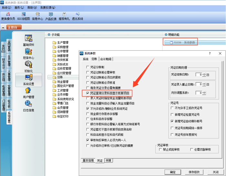Click the 生产管理 folder icon
The height and width of the screenshot is (176, 226).
point(54,43)
